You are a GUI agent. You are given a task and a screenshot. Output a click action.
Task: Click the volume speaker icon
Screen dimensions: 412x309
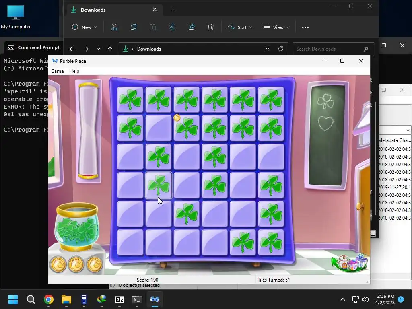click(365, 299)
